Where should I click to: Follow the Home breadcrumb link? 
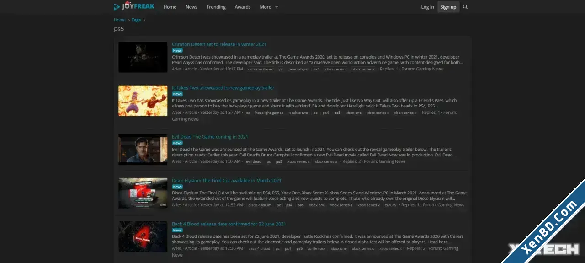point(120,20)
